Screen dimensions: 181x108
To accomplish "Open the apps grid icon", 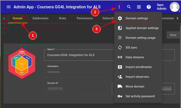I will click(x=139, y=7).
